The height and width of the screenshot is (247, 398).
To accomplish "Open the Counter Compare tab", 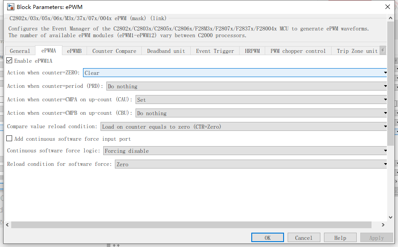I will 114,51.
